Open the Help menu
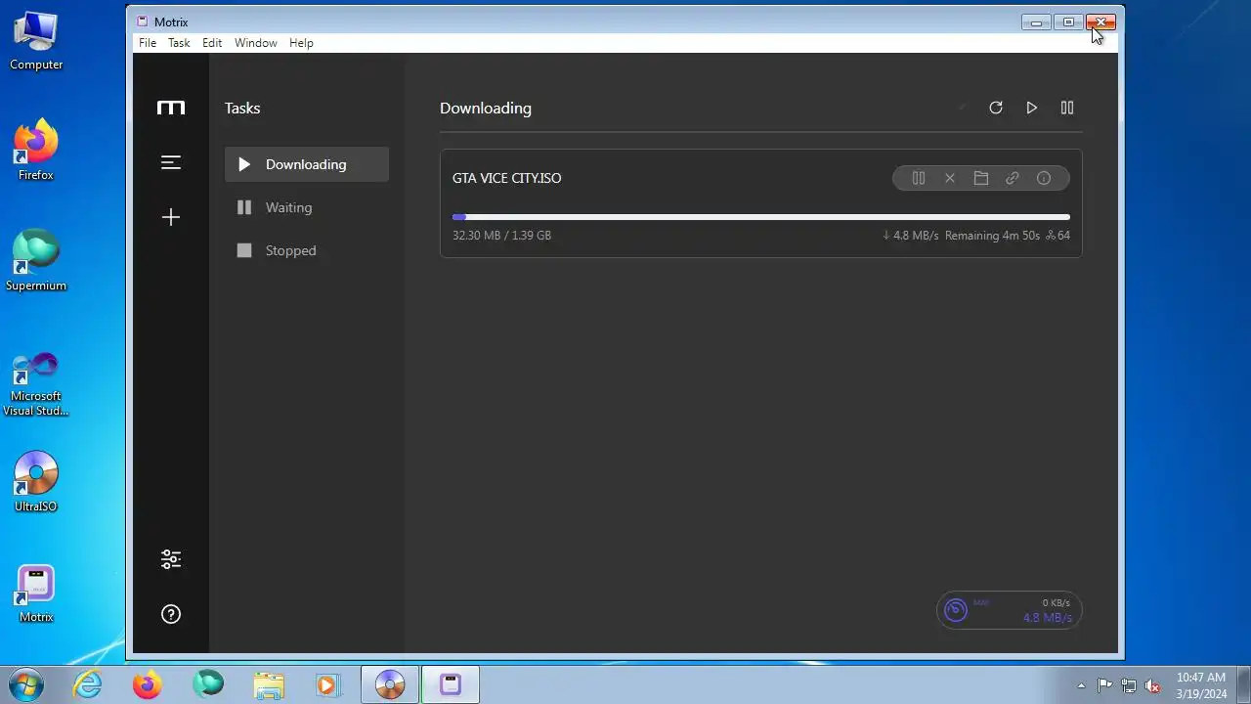Image resolution: width=1251 pixels, height=704 pixels. coord(301,43)
